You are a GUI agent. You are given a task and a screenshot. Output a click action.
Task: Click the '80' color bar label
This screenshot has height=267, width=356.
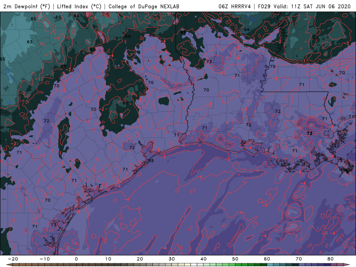(331, 259)
